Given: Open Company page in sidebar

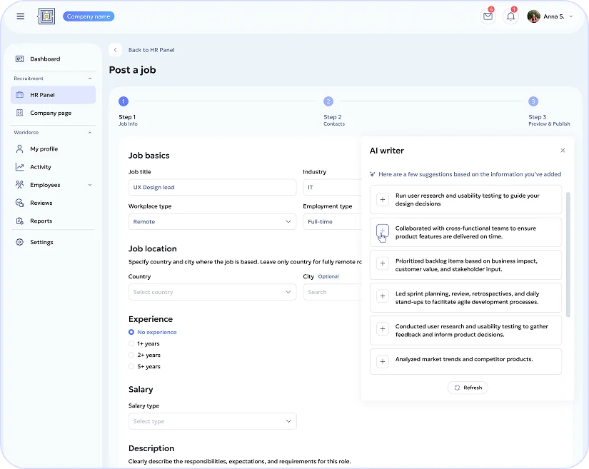Looking at the screenshot, I should click(x=53, y=113).
